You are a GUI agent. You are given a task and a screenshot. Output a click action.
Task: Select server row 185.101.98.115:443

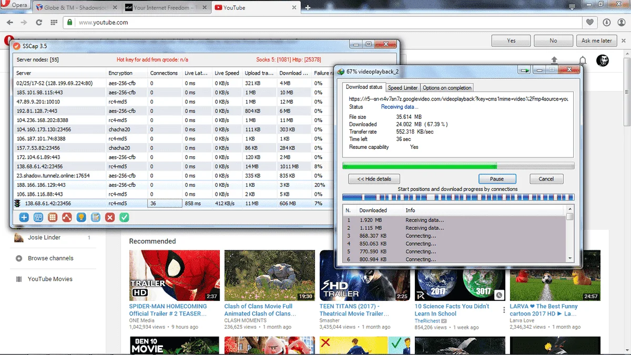click(x=174, y=92)
